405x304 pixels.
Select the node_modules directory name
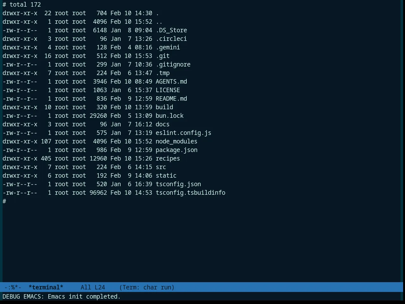point(177,141)
